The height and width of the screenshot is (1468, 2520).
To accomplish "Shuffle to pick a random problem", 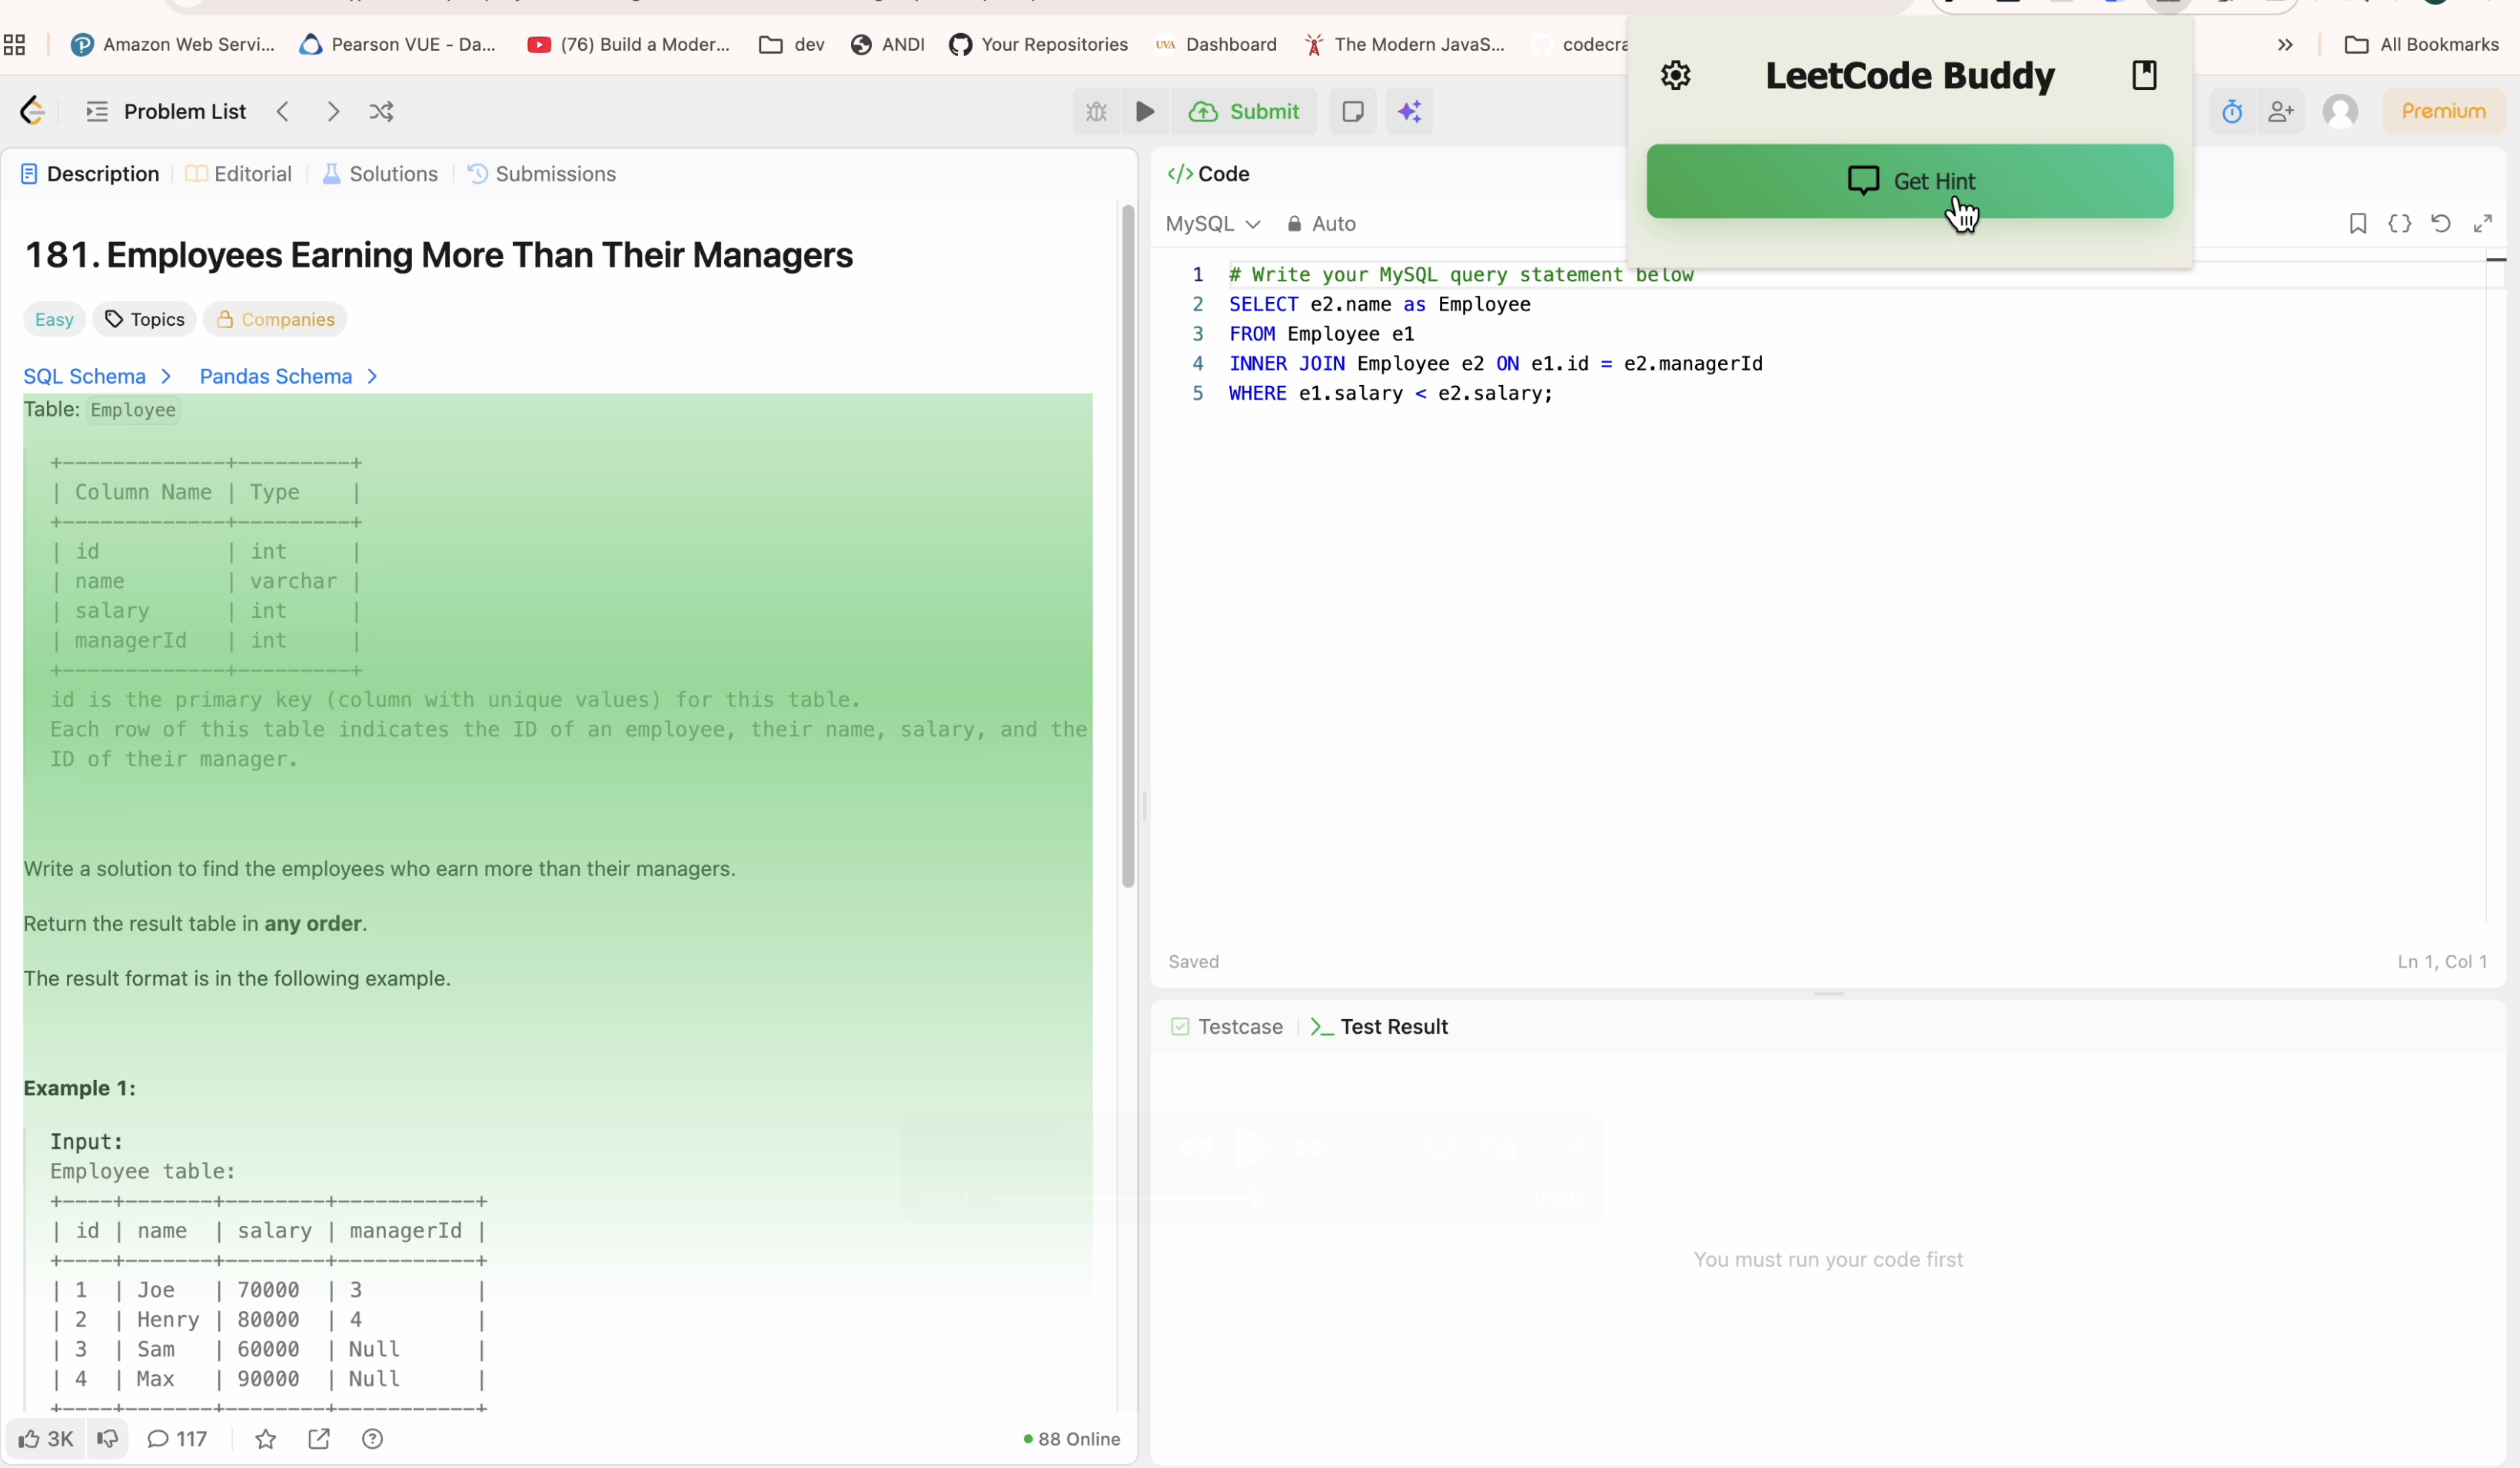I will 381,112.
